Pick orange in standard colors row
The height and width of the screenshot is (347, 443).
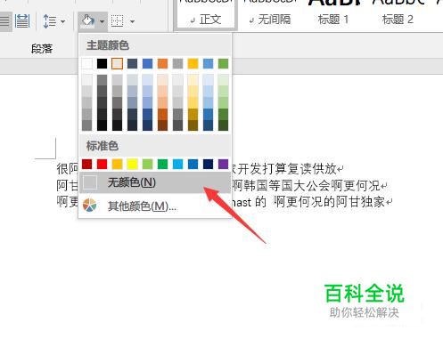tap(117, 164)
